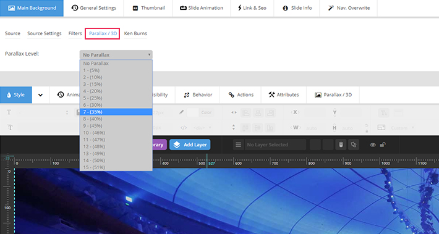Click the Y position field
439x234 pixels.
[x=351, y=112]
